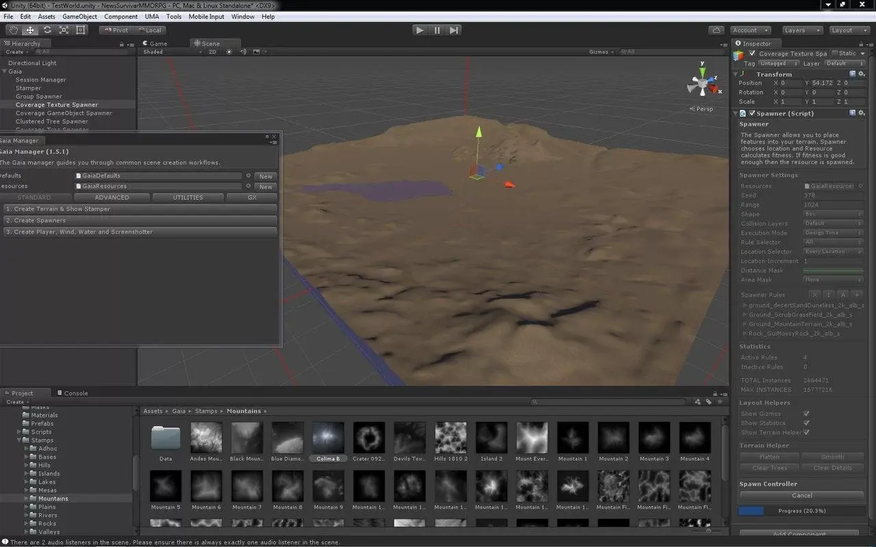Open the Gizmos dropdown

600,52
